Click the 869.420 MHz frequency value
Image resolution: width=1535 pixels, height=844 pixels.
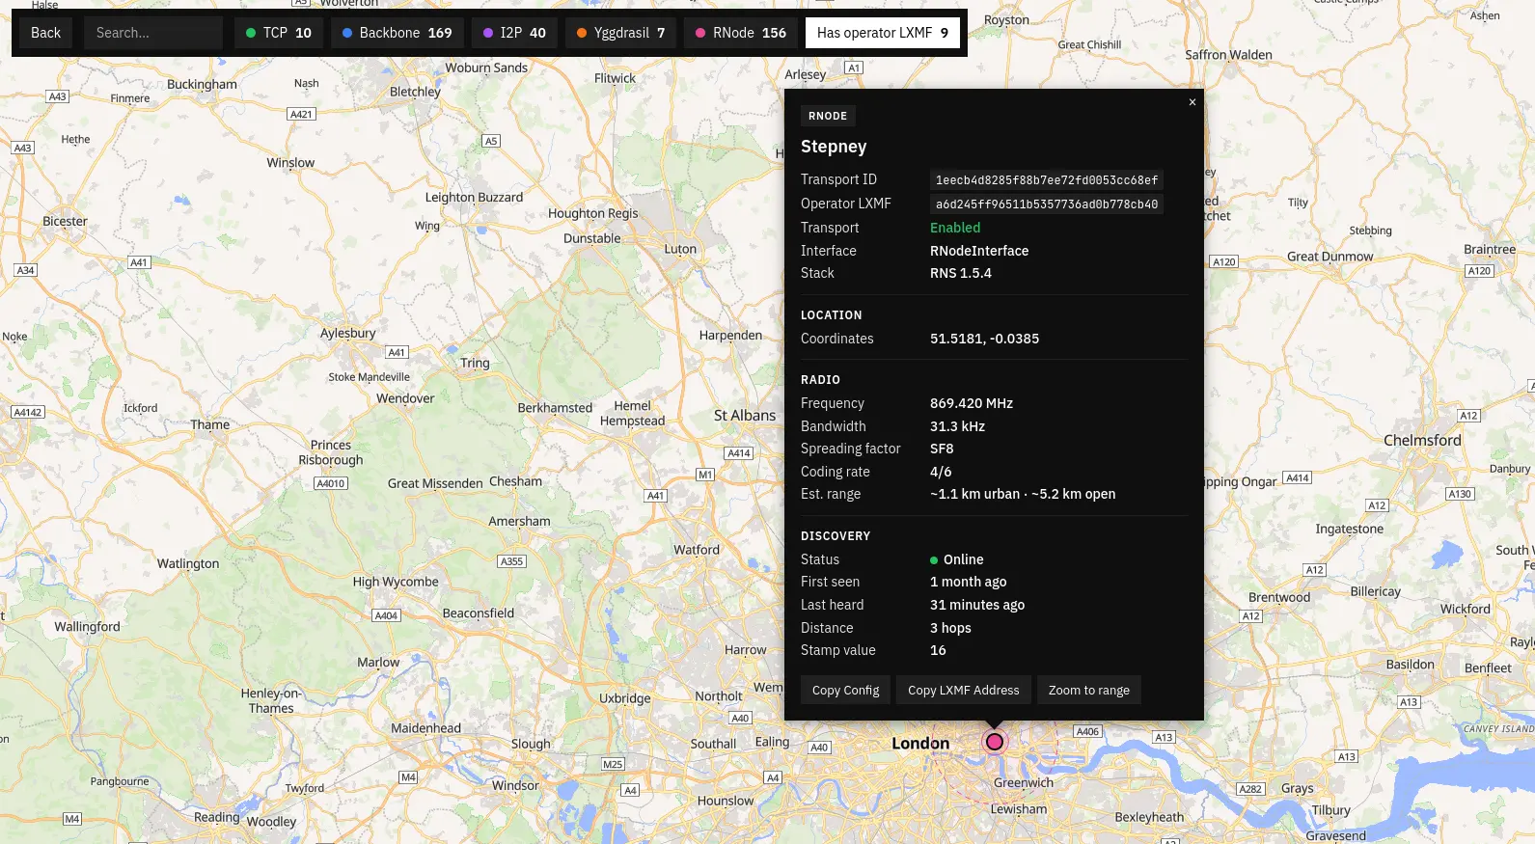click(972, 403)
